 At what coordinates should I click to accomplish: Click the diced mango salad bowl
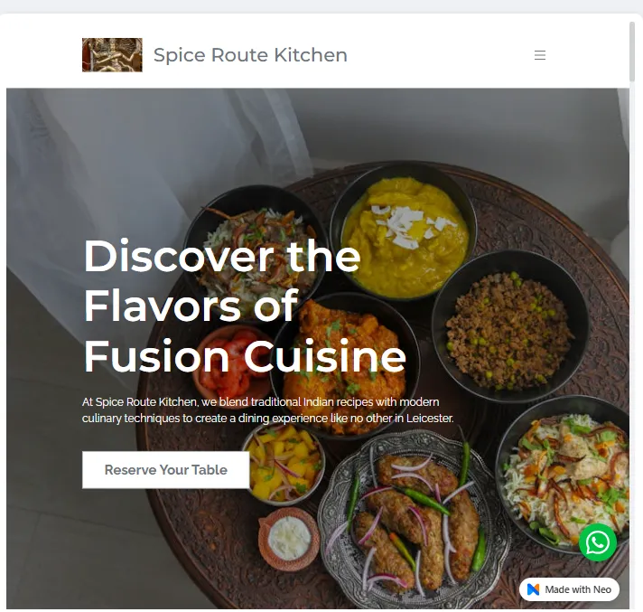(284, 464)
